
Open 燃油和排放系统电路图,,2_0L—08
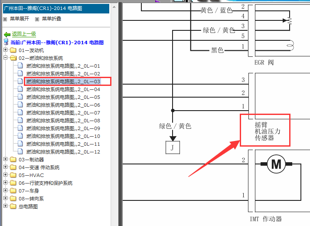(x=63, y=121)
